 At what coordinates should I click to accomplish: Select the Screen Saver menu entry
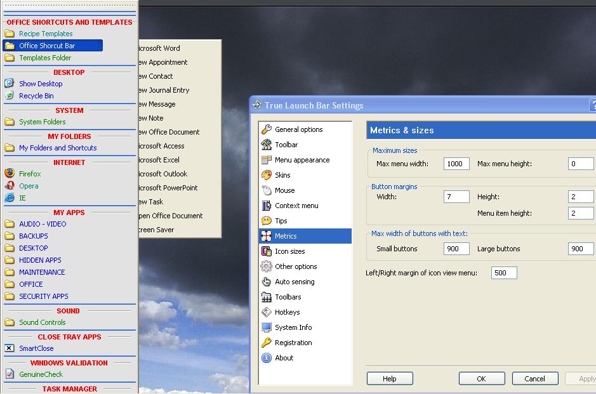point(156,230)
